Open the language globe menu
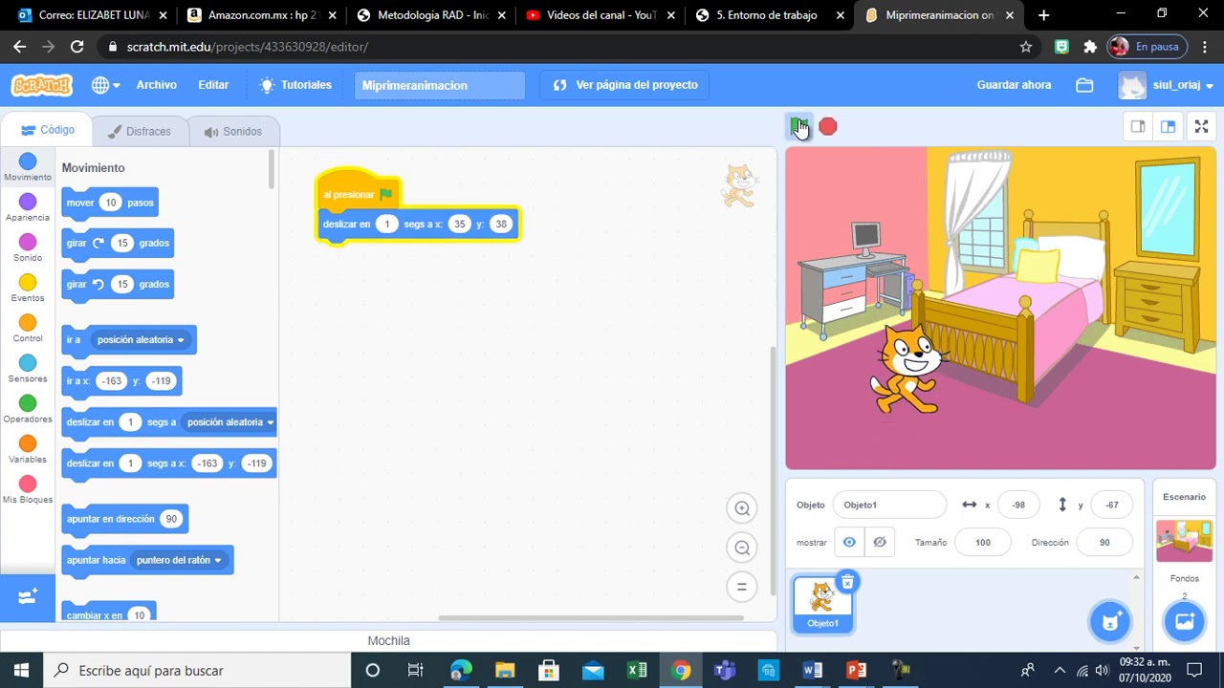Screen dimensions: 1224x688 pos(105,85)
